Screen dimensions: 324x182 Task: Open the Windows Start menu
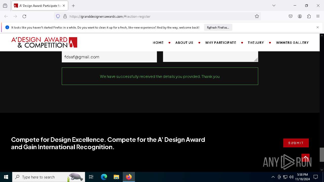click(6, 177)
